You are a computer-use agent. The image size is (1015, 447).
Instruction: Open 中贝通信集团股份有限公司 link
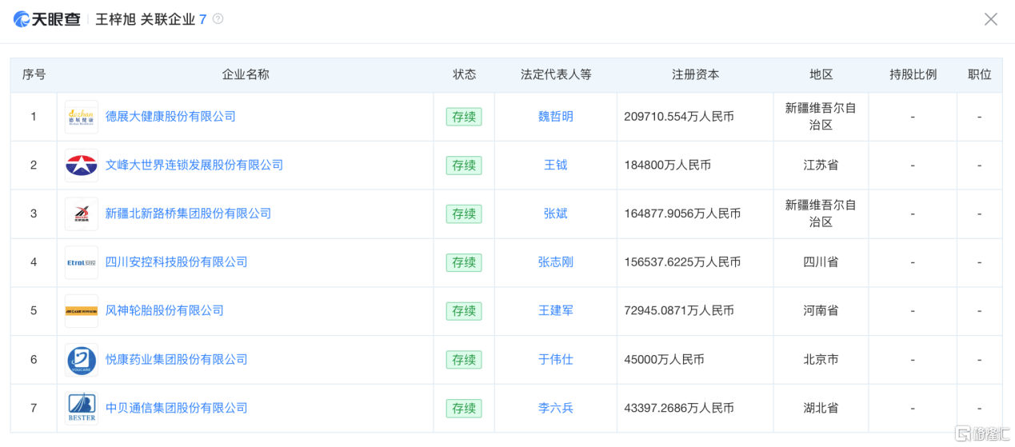point(176,408)
